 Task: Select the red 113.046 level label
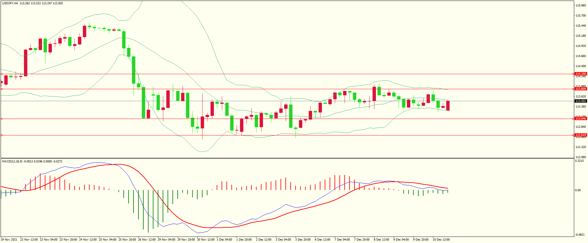581,119
